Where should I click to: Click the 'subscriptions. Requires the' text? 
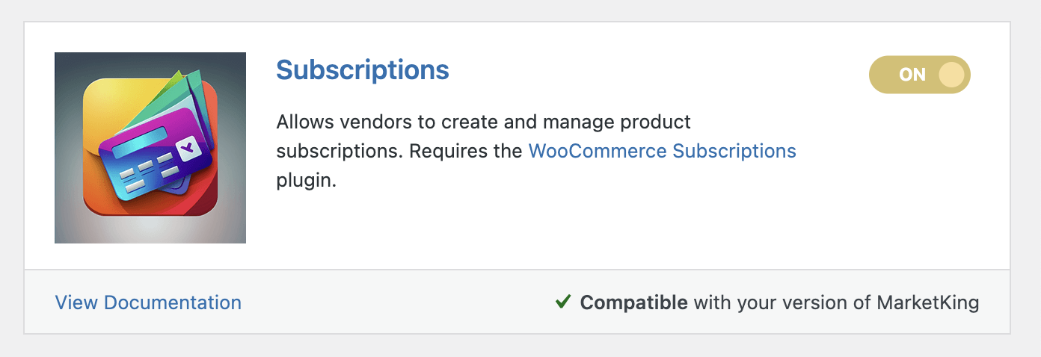click(399, 151)
